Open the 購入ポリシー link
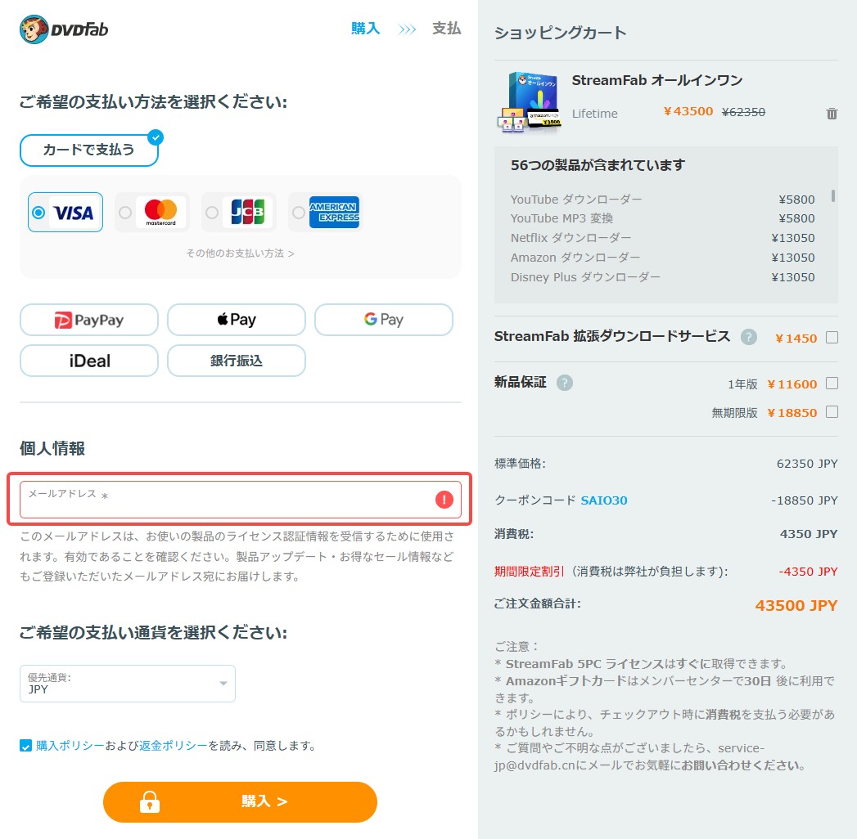This screenshot has height=839, width=857. 70,746
